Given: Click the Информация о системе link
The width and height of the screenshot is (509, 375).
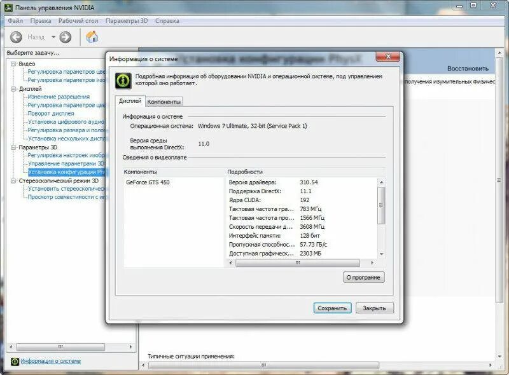Looking at the screenshot, I should pos(51,361).
